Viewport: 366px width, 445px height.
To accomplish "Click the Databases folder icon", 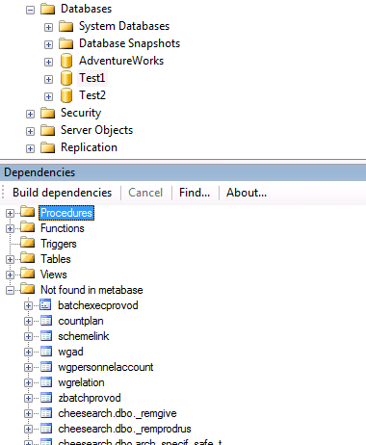I will (x=48, y=9).
